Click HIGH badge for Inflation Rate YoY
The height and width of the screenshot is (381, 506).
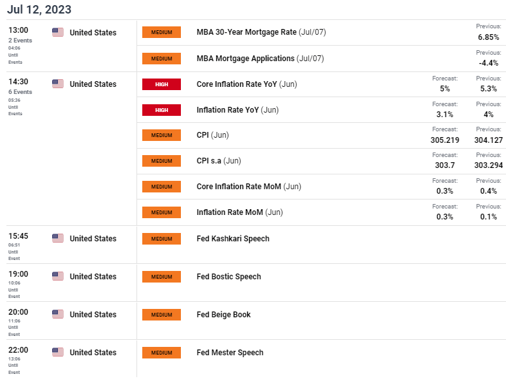tap(162, 110)
